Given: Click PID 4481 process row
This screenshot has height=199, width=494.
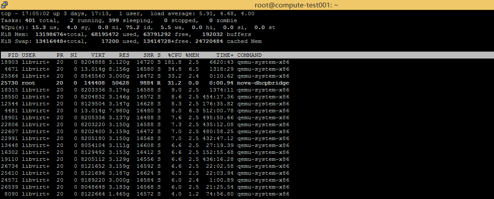Looking at the screenshot, I should (x=145, y=111).
